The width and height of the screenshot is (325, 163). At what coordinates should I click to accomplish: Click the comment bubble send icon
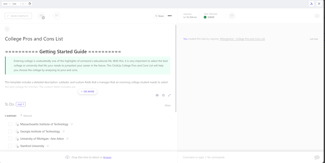[317, 157]
